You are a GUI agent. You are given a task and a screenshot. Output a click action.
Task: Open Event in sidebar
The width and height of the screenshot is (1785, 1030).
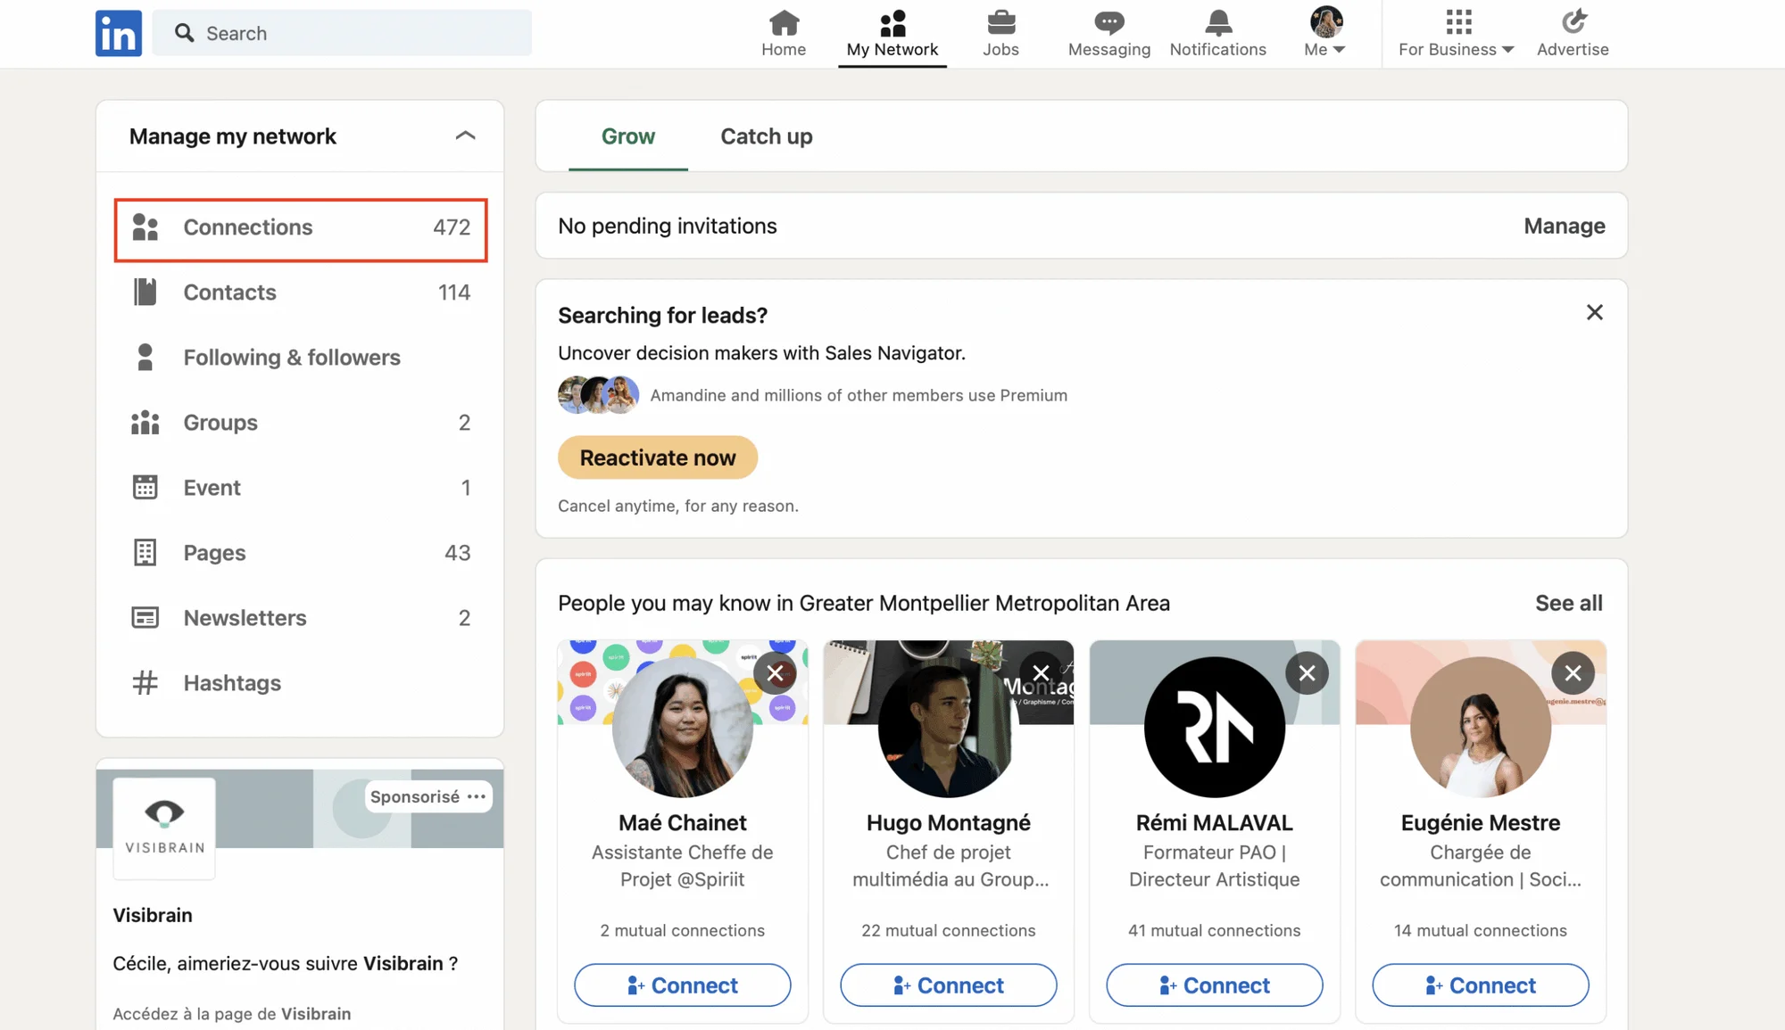(301, 488)
